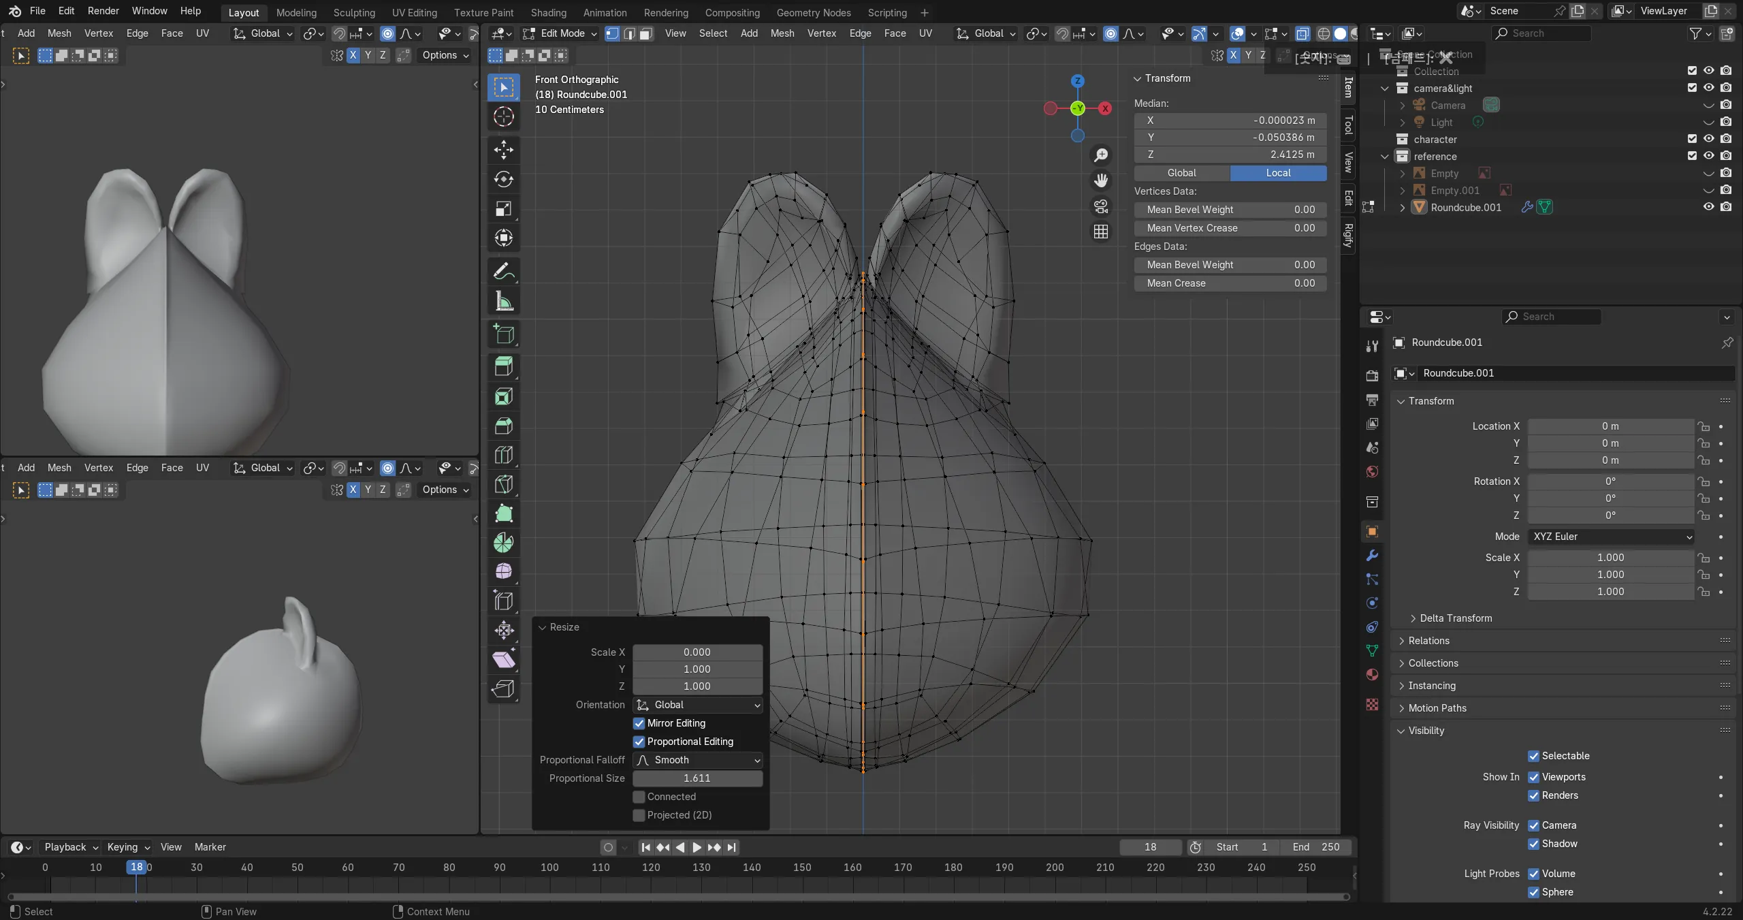Image resolution: width=1743 pixels, height=920 pixels.
Task: Switch to the Sculpting workspace tab
Action: pos(354,12)
